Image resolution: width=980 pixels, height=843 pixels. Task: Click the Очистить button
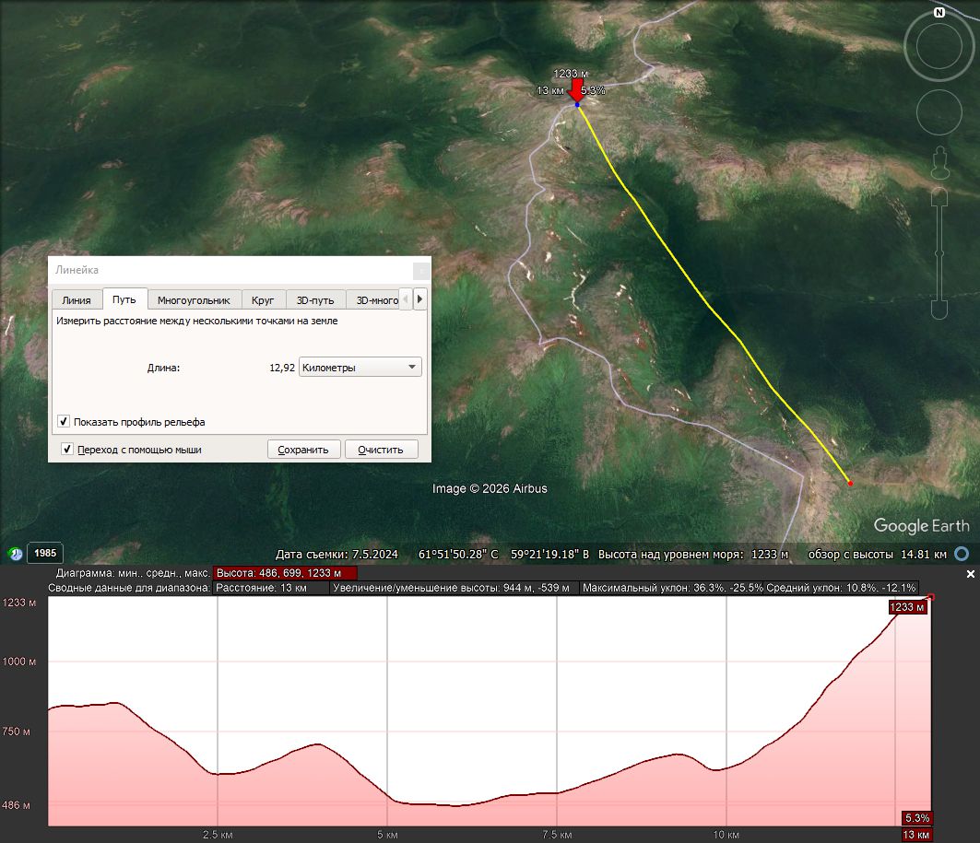(x=381, y=450)
